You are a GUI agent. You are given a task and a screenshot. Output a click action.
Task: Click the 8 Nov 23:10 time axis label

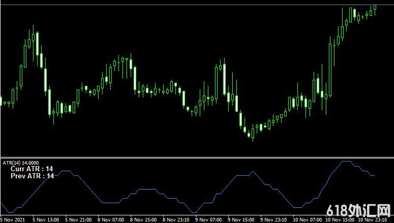[x=176, y=219]
